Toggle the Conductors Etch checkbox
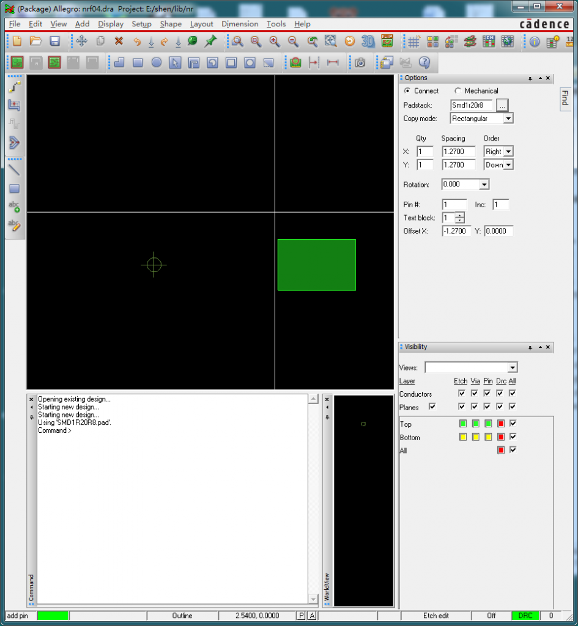This screenshot has height=626, width=578. tap(462, 394)
